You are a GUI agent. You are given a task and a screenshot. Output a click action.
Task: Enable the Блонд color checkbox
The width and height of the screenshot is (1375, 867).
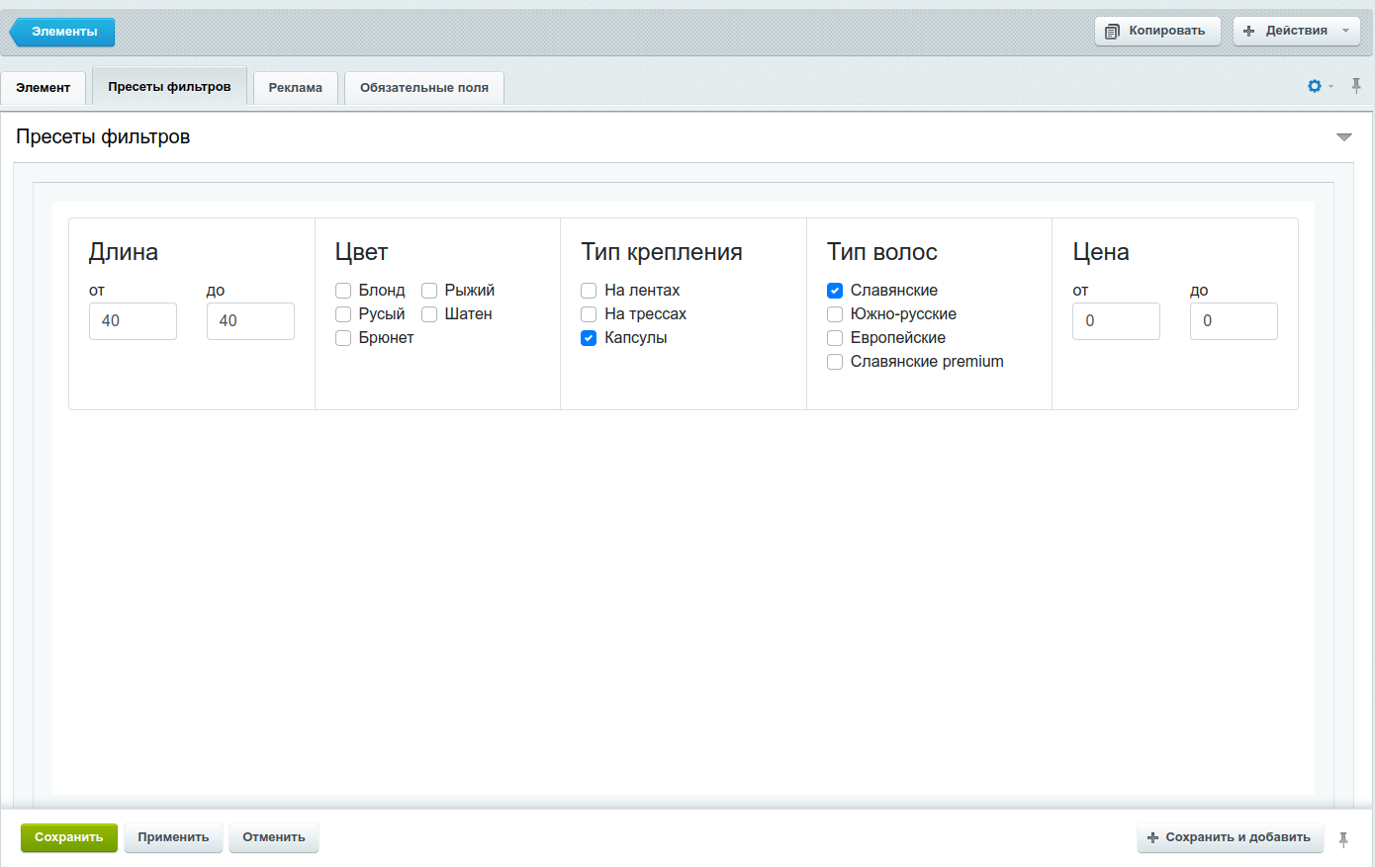(343, 291)
